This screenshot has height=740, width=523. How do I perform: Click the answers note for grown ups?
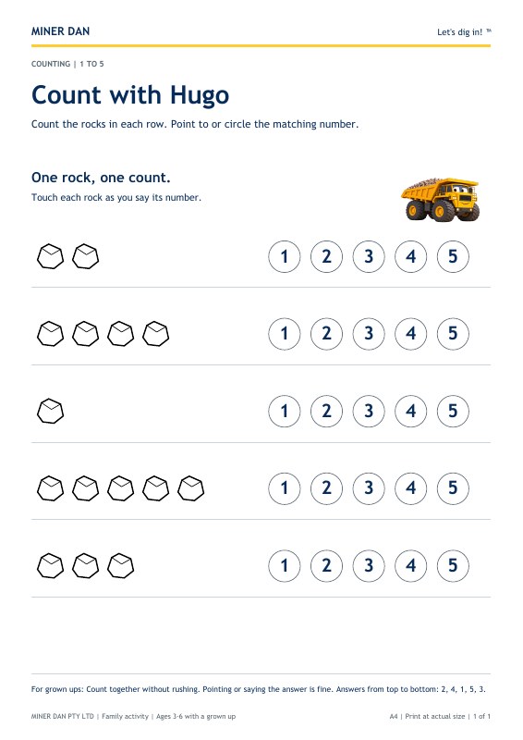pos(259,689)
